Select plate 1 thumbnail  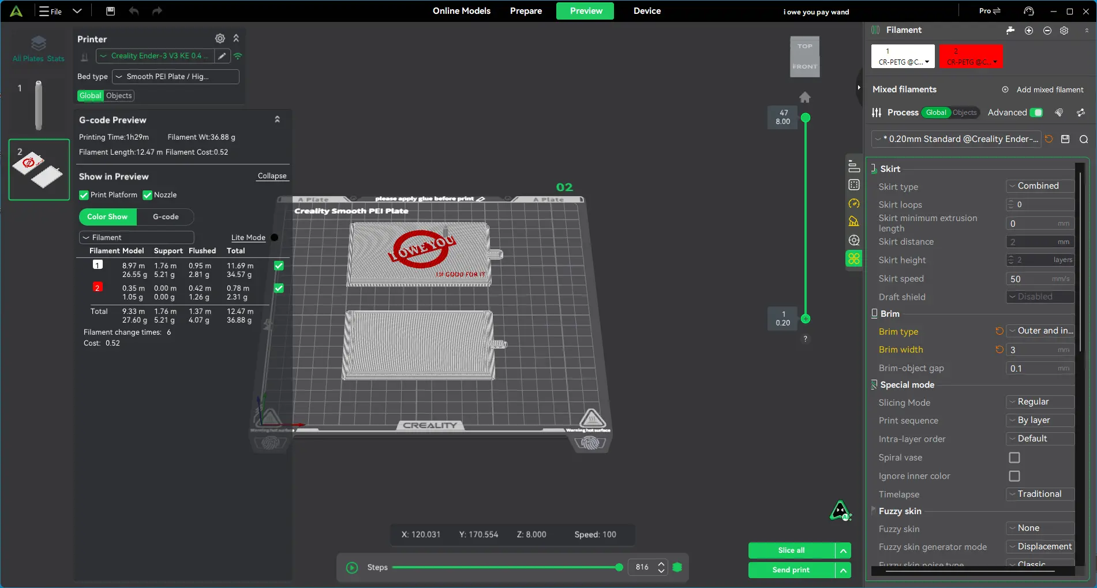tap(39, 106)
